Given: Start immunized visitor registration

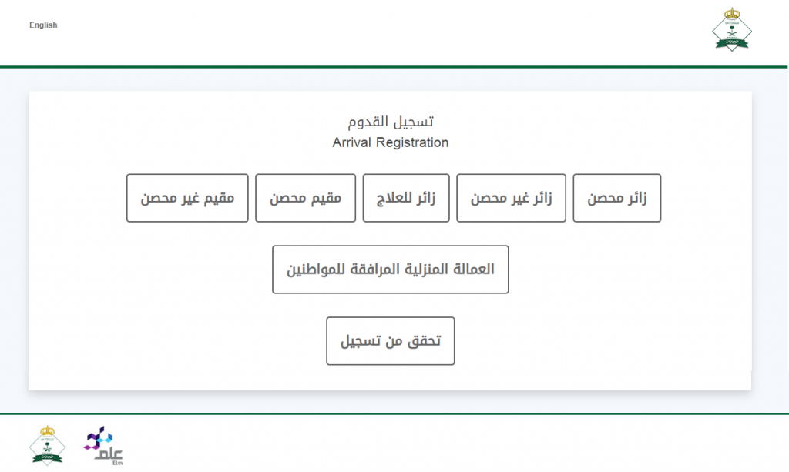Looking at the screenshot, I should pyautogui.click(x=617, y=198).
